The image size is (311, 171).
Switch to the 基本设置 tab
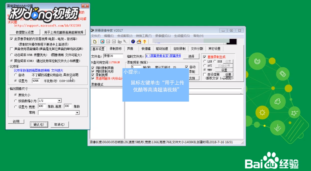click(x=99, y=49)
